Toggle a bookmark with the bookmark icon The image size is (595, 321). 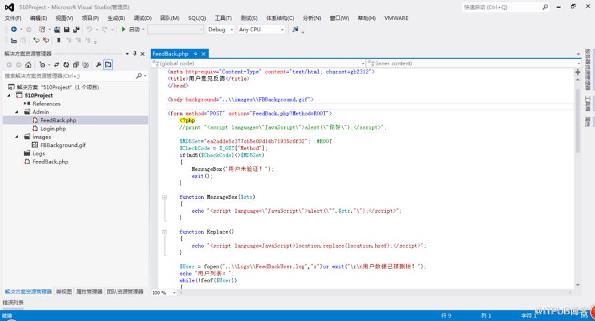(x=58, y=40)
